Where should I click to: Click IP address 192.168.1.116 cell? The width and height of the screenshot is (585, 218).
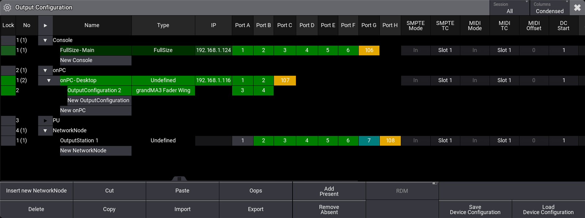point(214,81)
